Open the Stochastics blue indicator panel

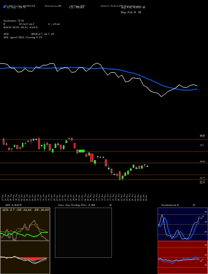(x=183, y=224)
